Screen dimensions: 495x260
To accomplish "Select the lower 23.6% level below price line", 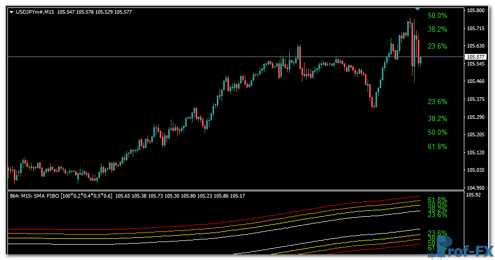I will (437, 101).
